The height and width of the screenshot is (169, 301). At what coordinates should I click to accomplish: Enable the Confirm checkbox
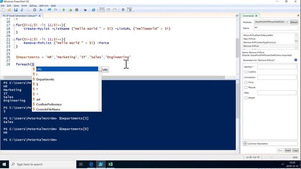(246, 72)
